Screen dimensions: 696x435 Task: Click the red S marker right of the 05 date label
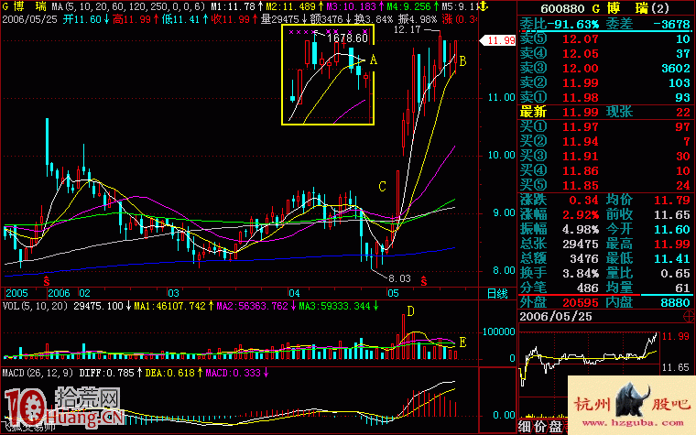[424, 281]
